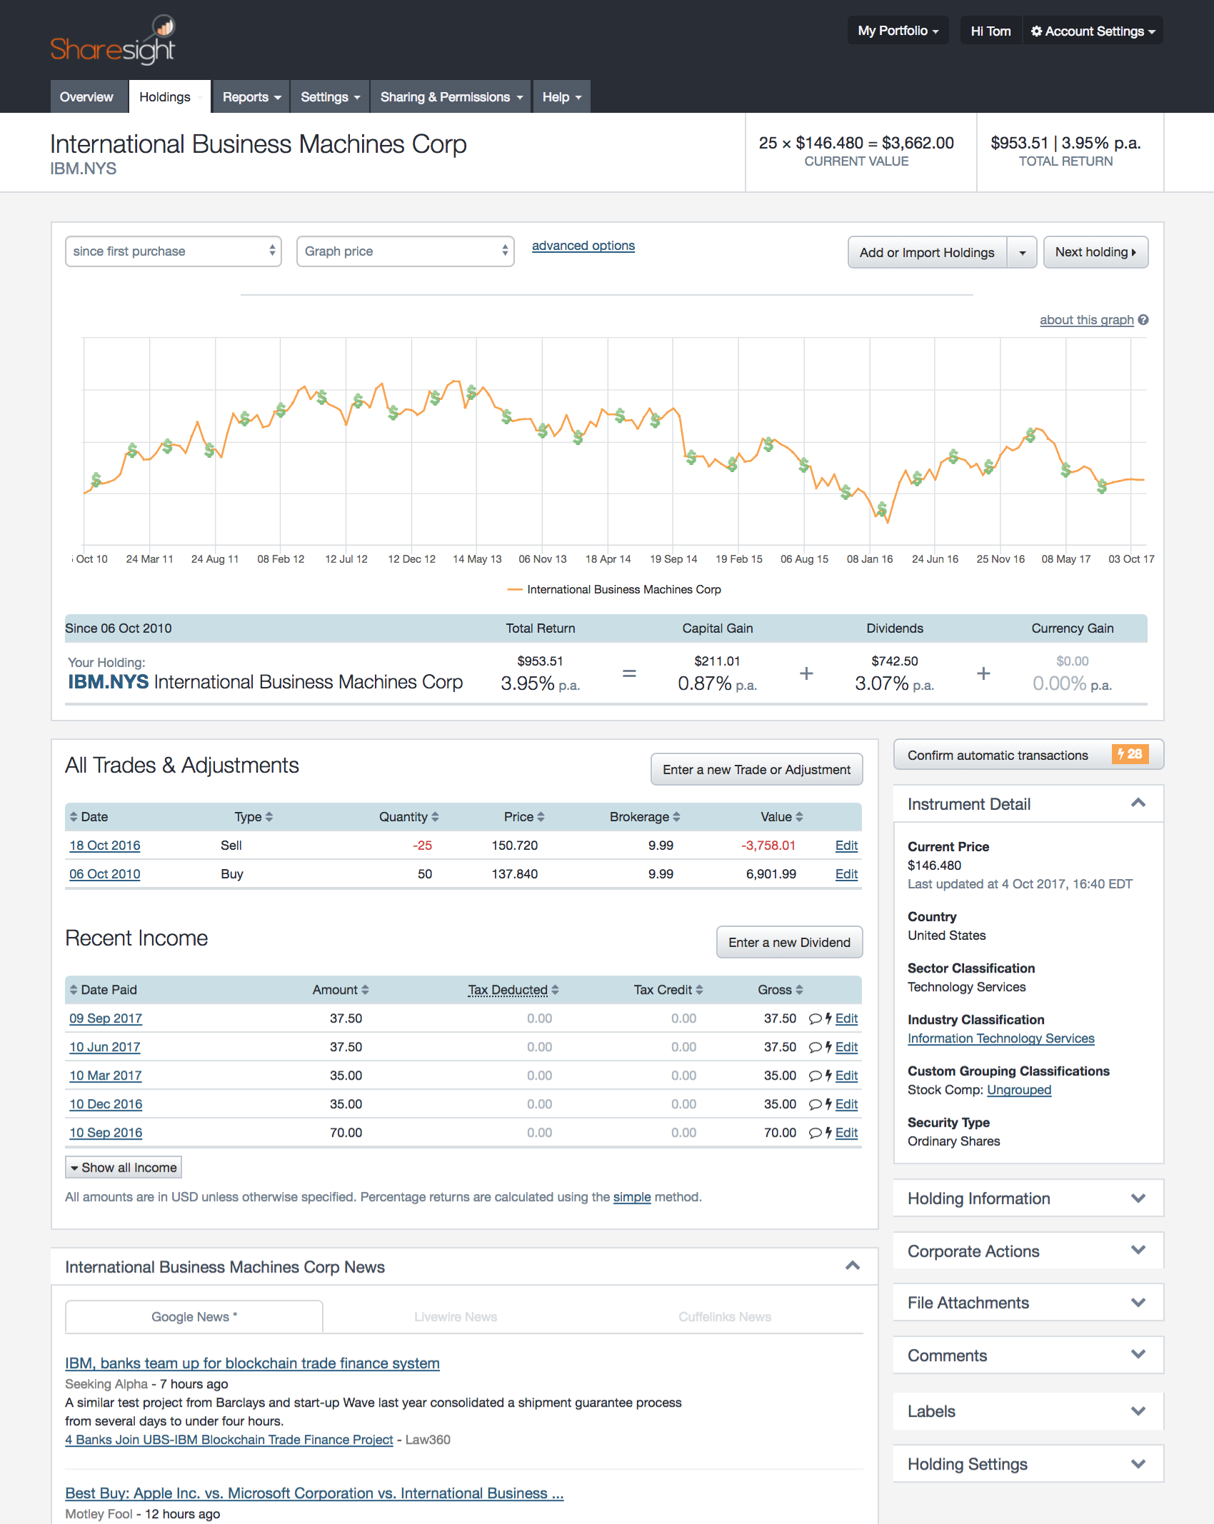Open the Reports menu
This screenshot has width=1214, height=1524.
251,97
